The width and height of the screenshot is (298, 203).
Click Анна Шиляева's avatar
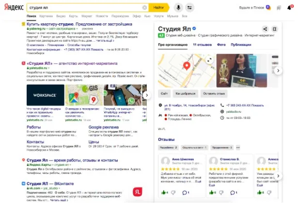click(165, 161)
